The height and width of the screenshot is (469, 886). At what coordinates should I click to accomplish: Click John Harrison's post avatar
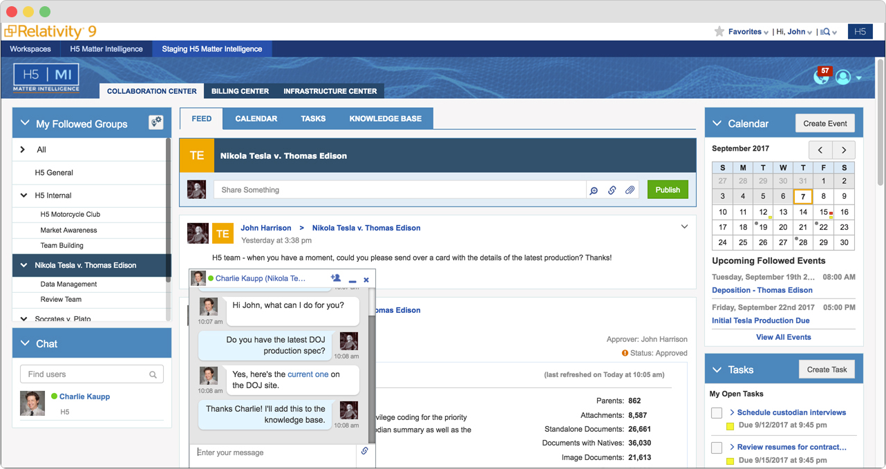pyautogui.click(x=198, y=233)
